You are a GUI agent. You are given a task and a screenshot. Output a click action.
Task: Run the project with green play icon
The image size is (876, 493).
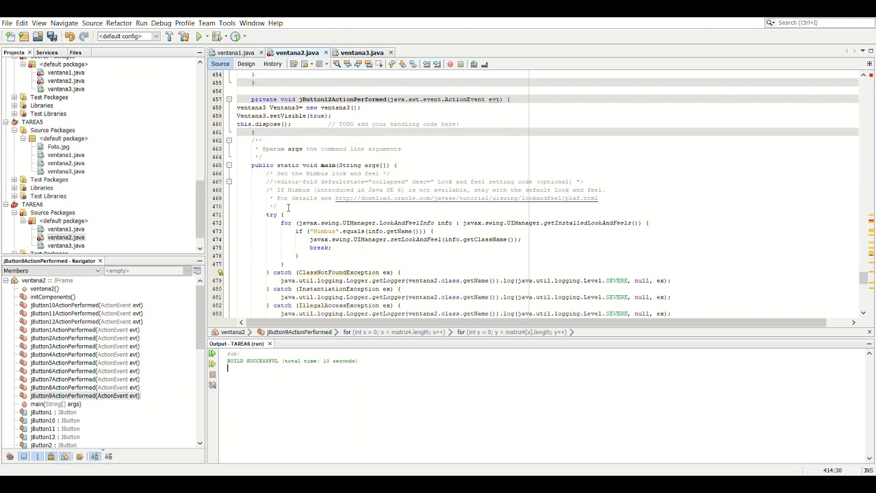click(x=199, y=36)
